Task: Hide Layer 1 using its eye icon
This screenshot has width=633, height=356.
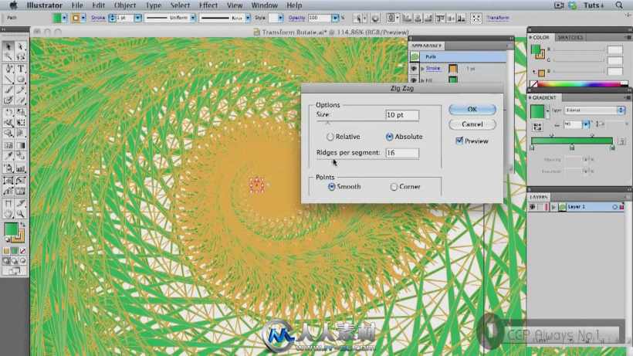Action: point(533,207)
